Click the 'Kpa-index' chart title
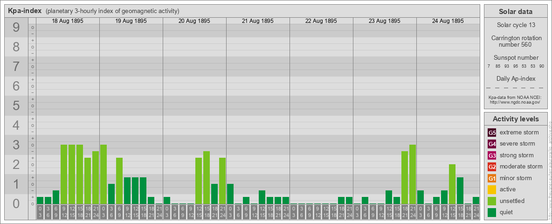 click(25, 11)
